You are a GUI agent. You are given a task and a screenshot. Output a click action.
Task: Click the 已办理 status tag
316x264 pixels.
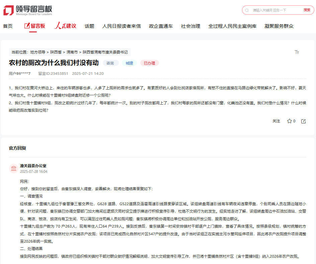[x=150, y=63]
